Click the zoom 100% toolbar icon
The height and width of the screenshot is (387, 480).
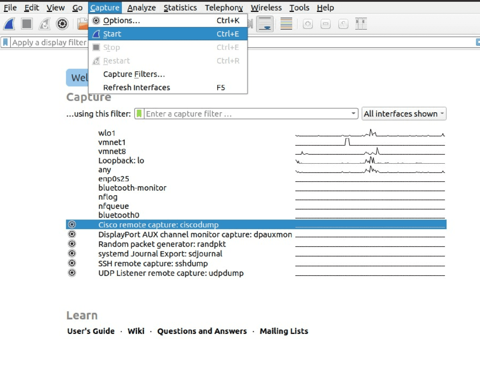[343, 24]
